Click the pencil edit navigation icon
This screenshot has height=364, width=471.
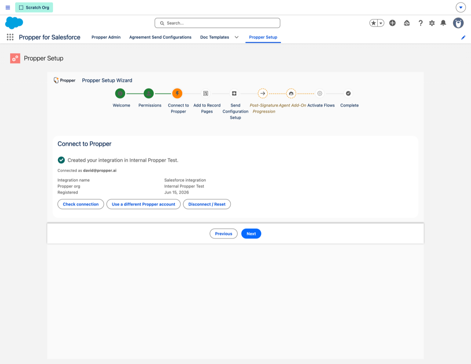point(464,37)
